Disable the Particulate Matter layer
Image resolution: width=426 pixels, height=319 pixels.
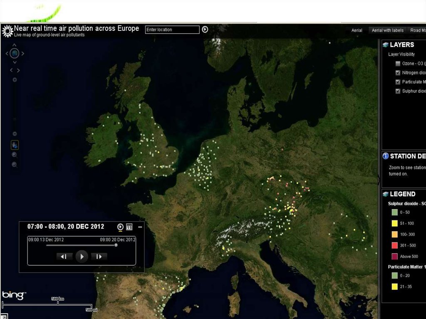[398, 82]
